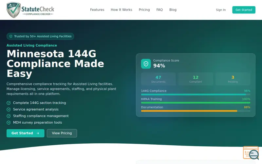The image size is (262, 164).
Task: Click the 94% compliance score value
Action: [159, 66]
